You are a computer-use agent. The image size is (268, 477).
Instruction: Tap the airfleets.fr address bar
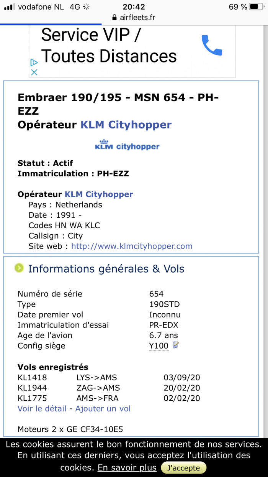click(134, 18)
